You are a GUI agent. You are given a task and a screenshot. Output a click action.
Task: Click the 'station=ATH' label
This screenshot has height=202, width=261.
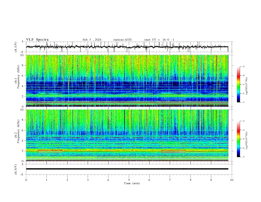coord(122,40)
